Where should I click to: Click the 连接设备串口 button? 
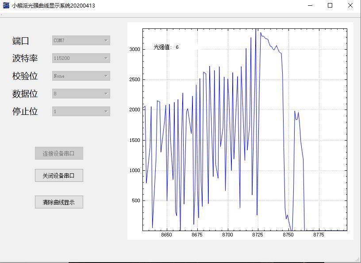[x=59, y=153]
